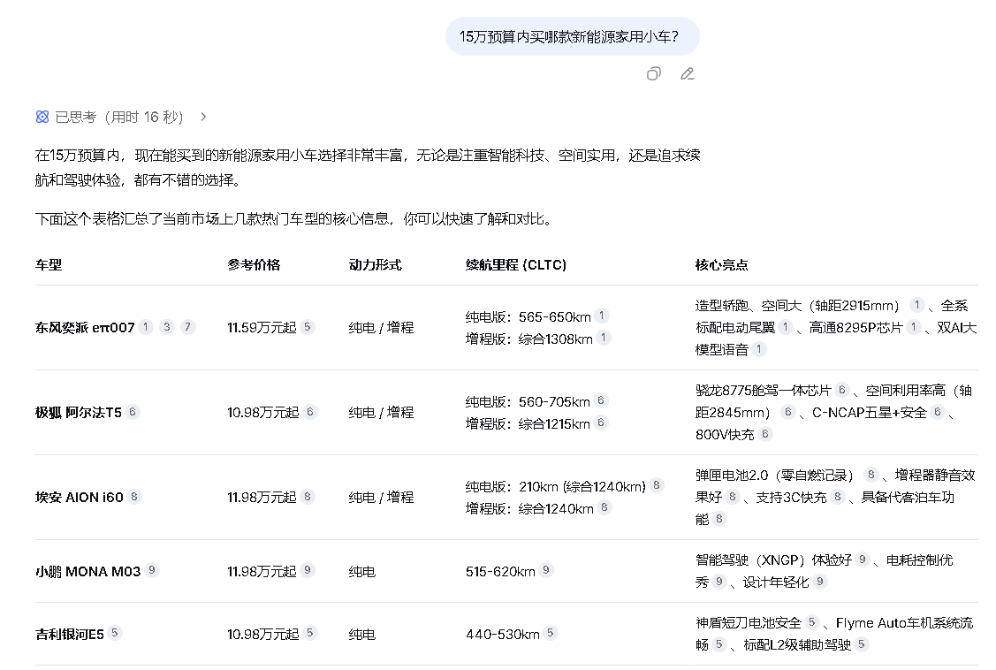The height and width of the screenshot is (670, 996).
Task: Select the user question bubble about 15万预算
Action: click(573, 37)
